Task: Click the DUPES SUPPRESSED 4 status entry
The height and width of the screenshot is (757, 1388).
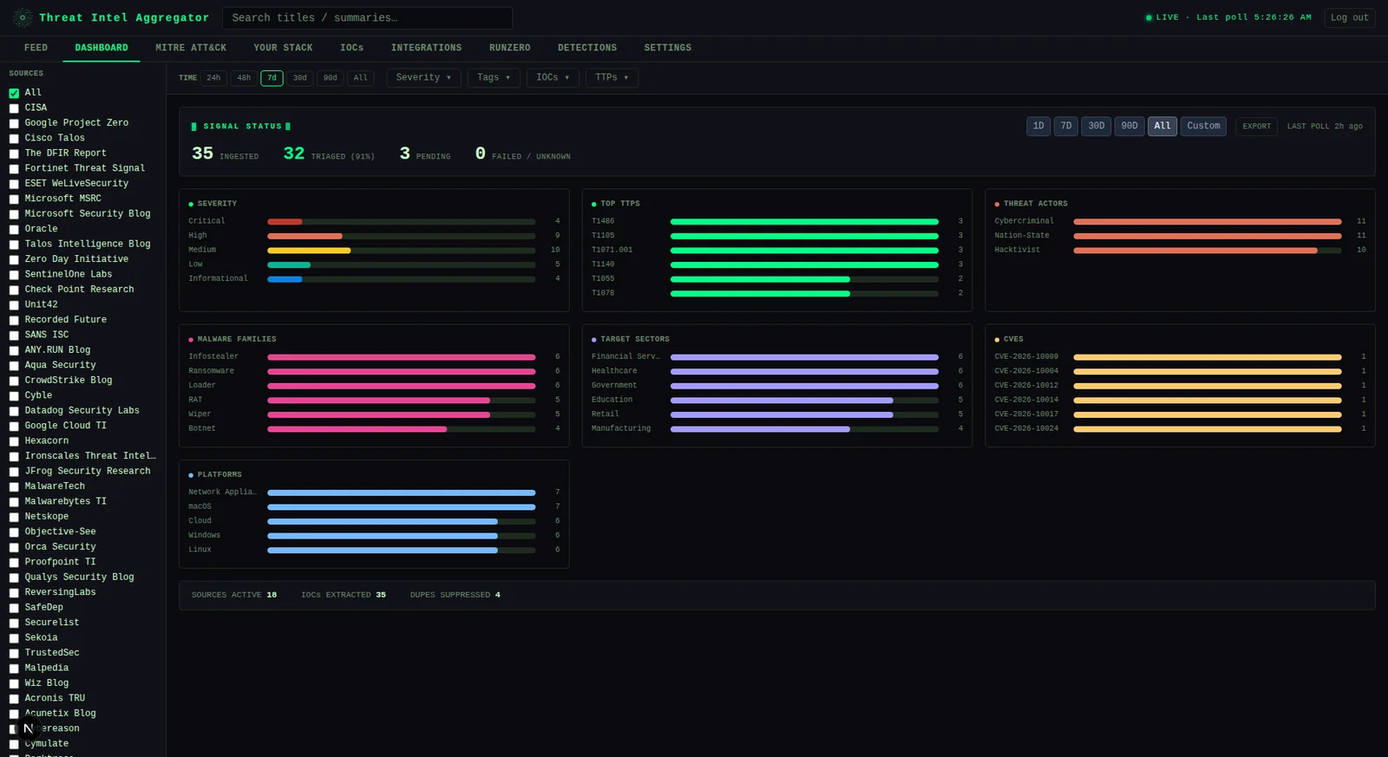Action: [x=455, y=596]
